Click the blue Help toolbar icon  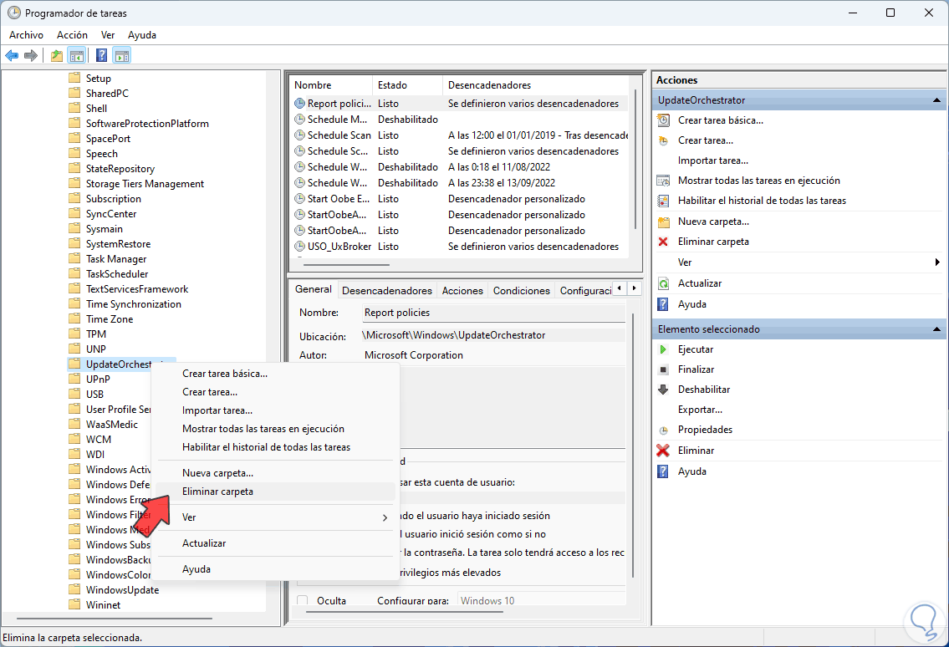(x=102, y=56)
